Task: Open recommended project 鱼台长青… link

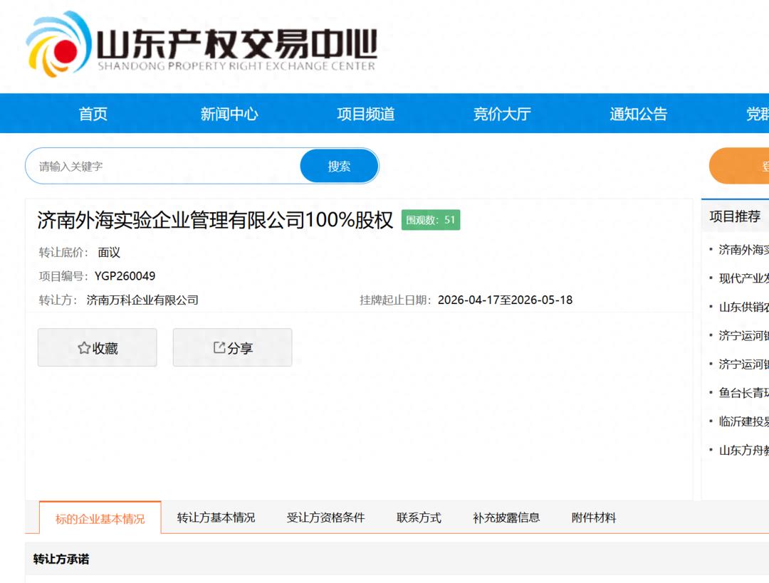Action: pyautogui.click(x=743, y=393)
